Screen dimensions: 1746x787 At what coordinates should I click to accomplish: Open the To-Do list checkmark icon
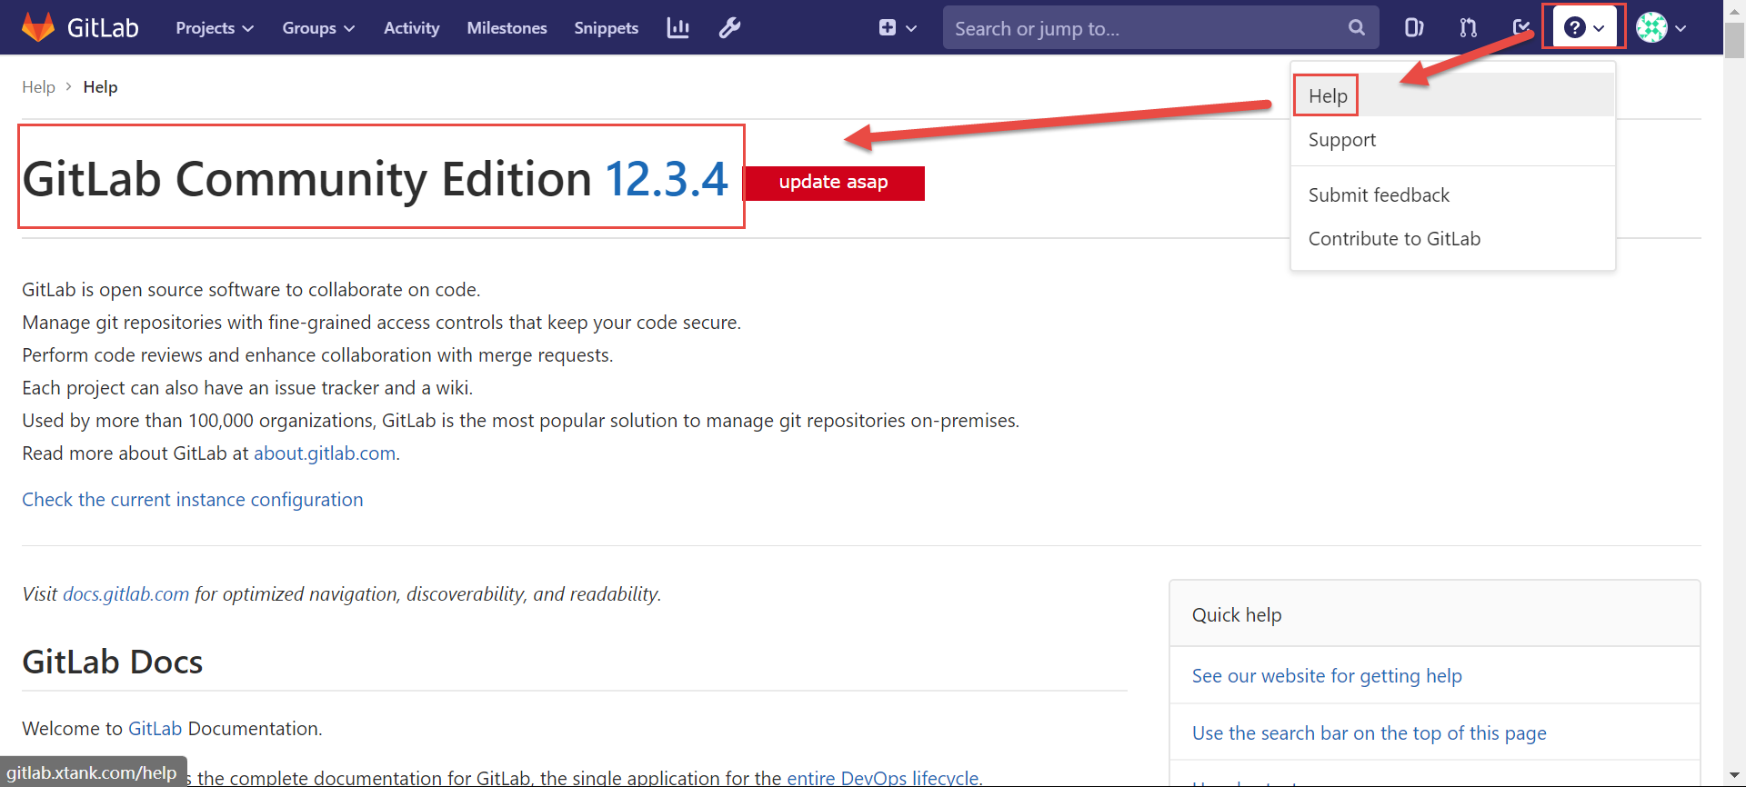coord(1520,28)
